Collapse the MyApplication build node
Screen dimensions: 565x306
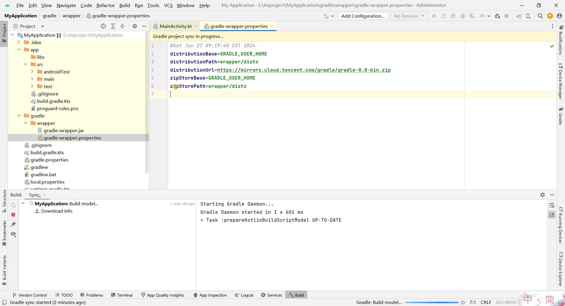tap(23, 203)
